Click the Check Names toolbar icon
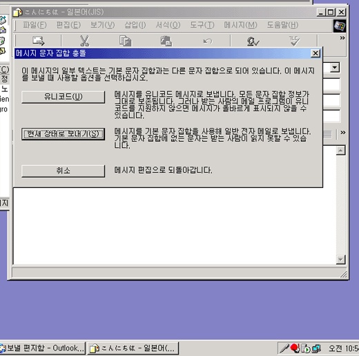Viewport: 359px width, 356px height. 253,41
